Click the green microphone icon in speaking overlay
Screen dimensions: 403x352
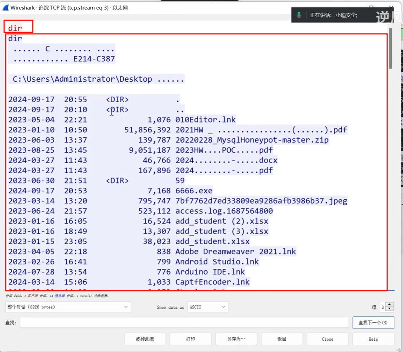(x=299, y=15)
